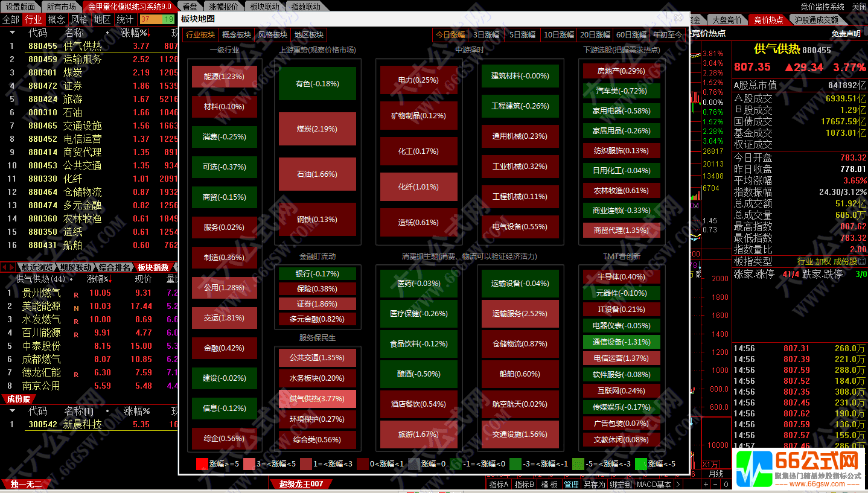Screen dimensions: 868x493
Task: Click 竞价监控系统 in top bar
Action: [x=823, y=7]
